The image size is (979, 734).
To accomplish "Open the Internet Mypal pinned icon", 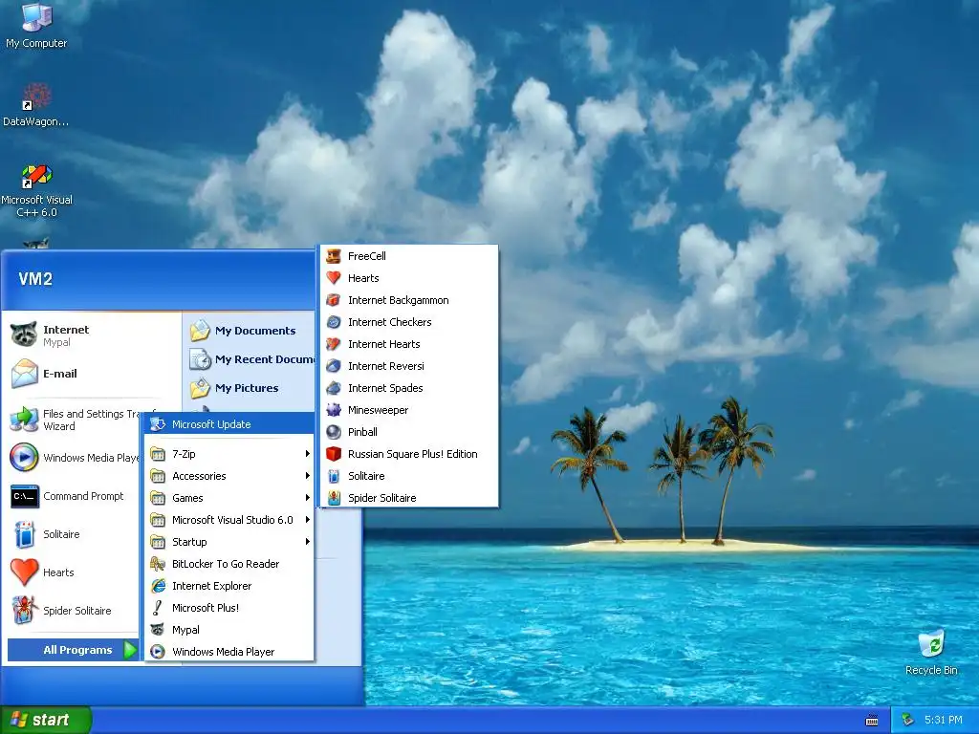I will 24,335.
